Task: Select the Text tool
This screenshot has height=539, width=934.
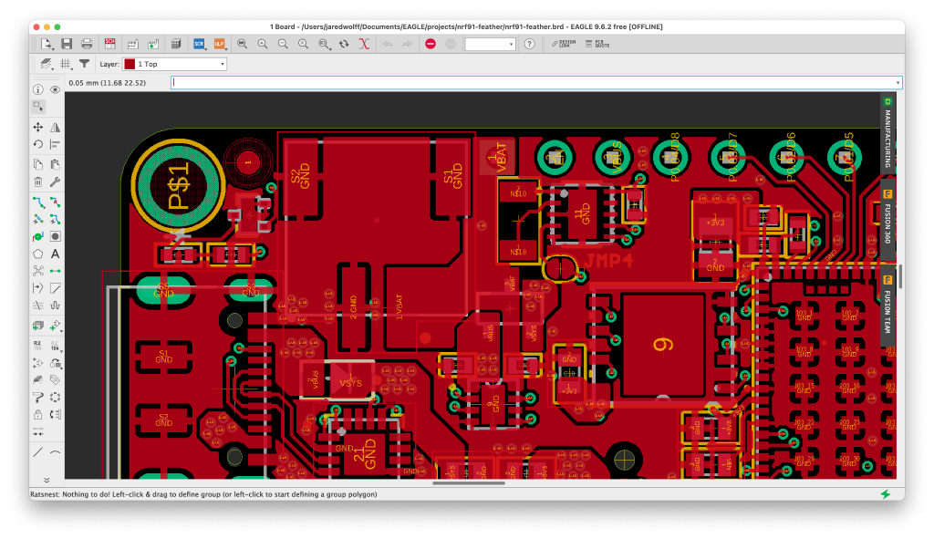Action: tap(56, 254)
